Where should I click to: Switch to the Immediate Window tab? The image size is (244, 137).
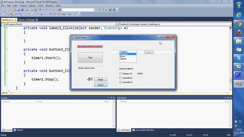pos(143,130)
